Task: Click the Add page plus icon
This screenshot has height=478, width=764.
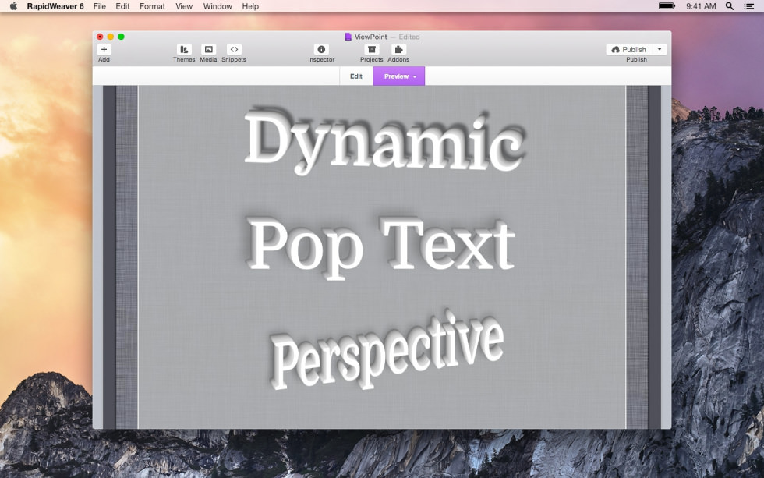Action: click(104, 49)
